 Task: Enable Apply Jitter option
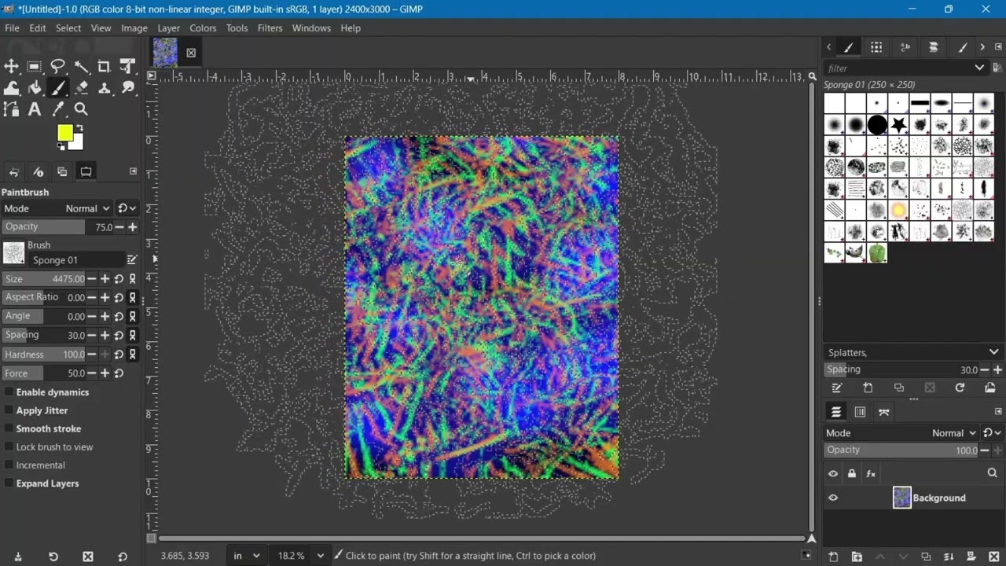coord(9,410)
